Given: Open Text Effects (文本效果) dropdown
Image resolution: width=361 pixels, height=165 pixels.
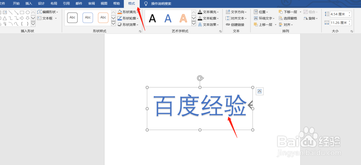Looking at the screenshot, I should pyautogui.click(x=208, y=24).
